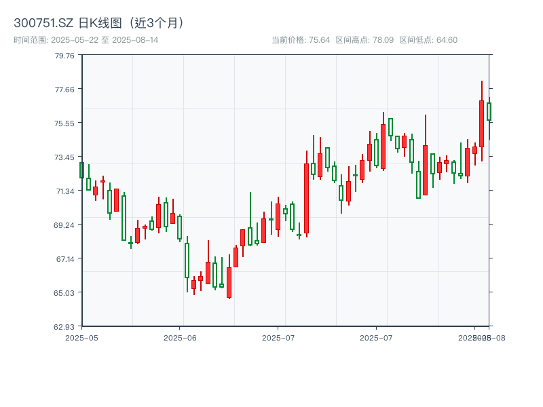
Task: Click the first 2025-07 x-axis label
Action: (278, 336)
